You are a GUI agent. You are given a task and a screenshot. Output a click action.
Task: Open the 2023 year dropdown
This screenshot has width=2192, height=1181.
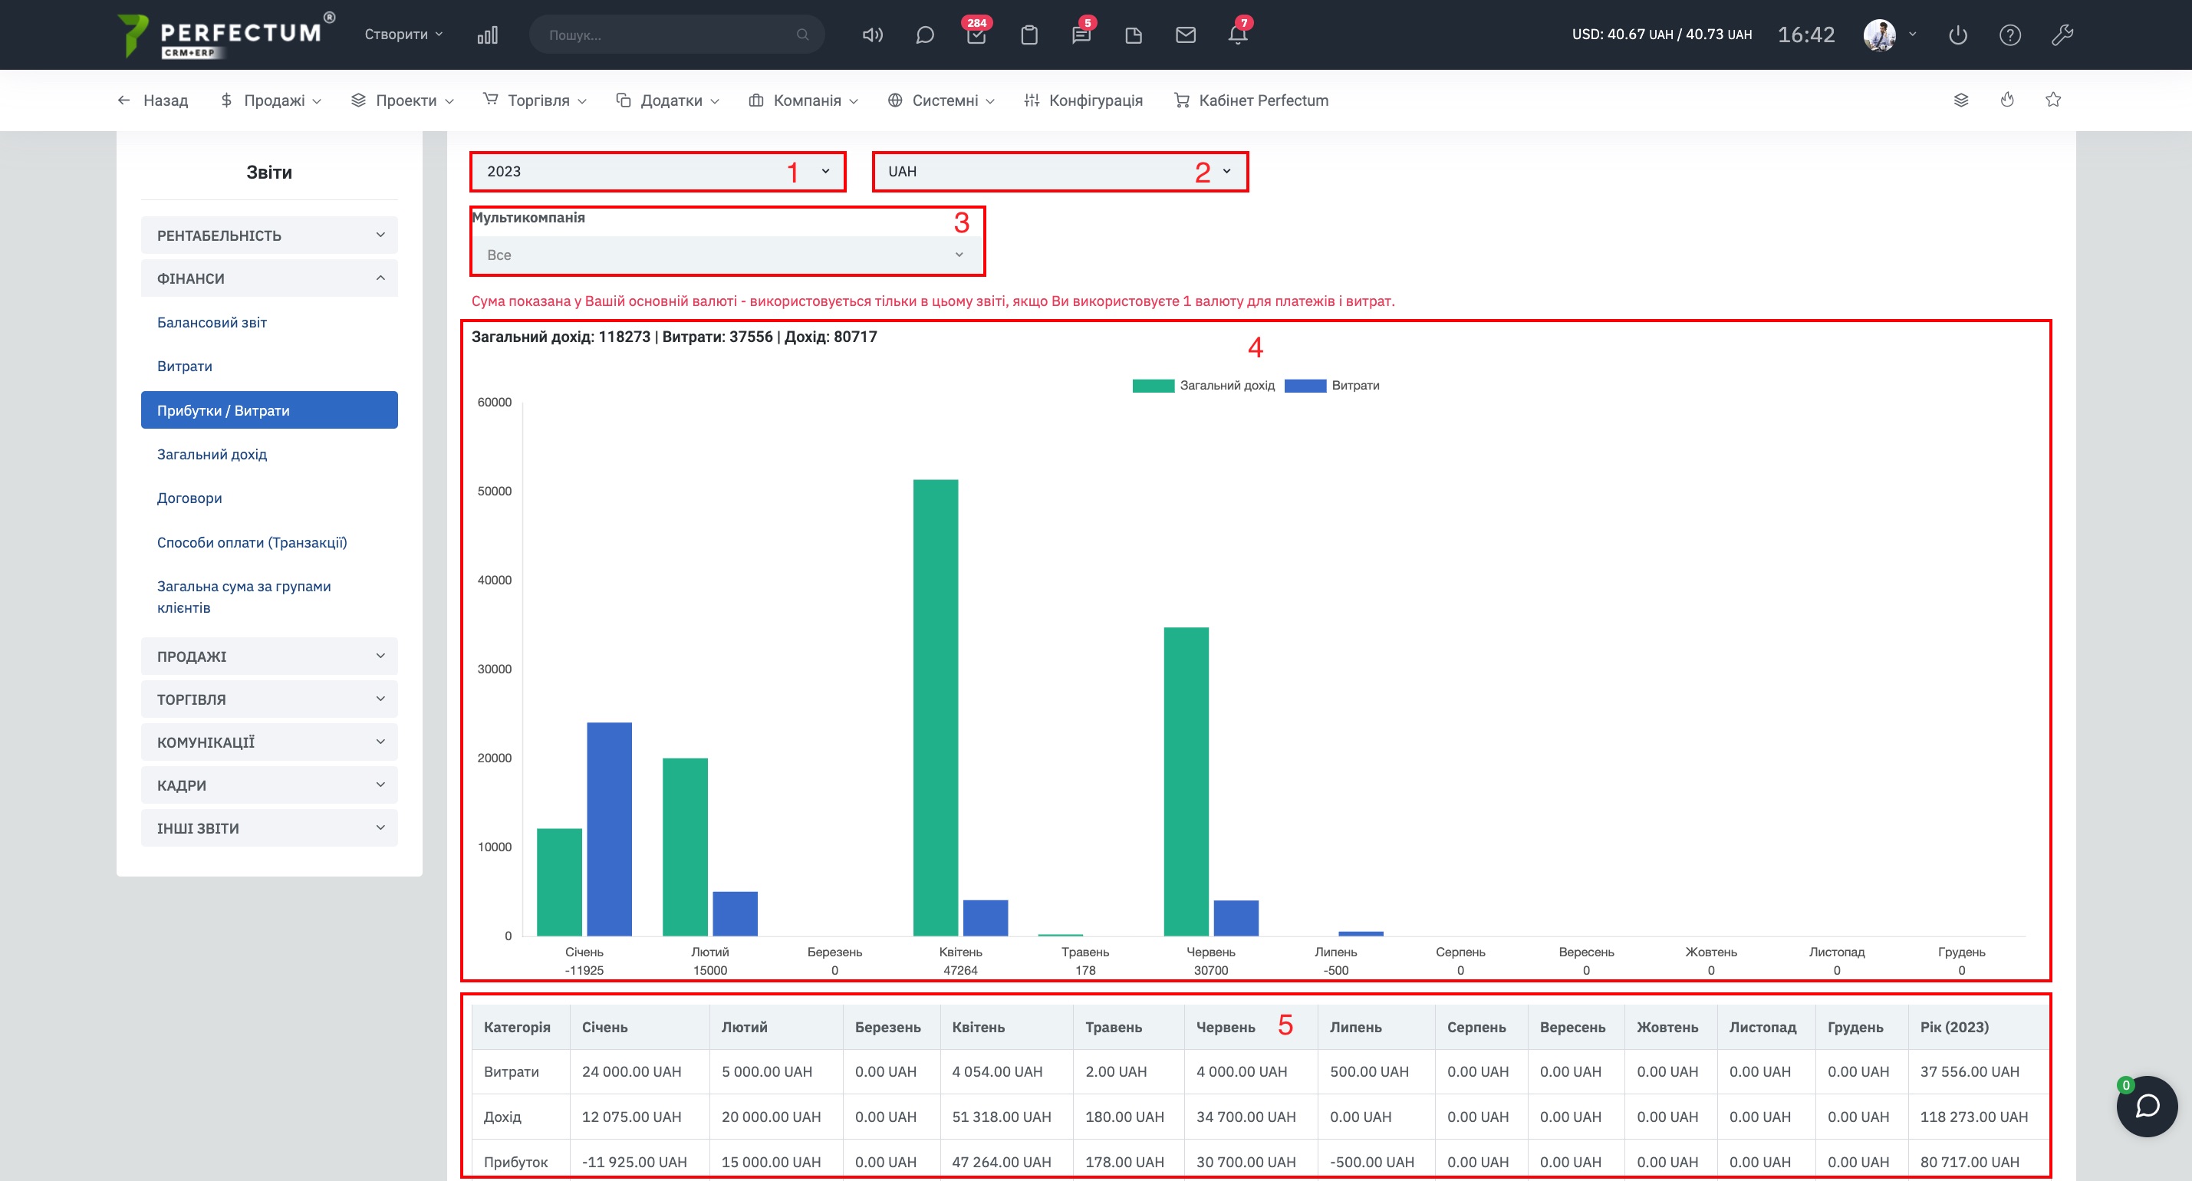tap(657, 171)
